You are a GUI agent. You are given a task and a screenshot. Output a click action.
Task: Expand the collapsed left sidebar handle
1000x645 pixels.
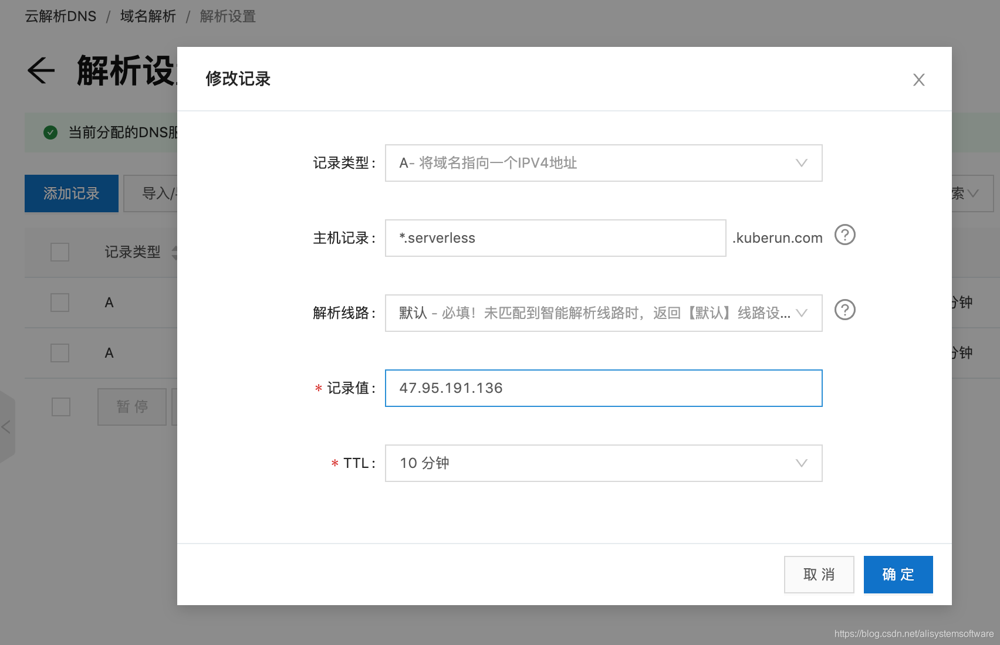(x=6, y=427)
